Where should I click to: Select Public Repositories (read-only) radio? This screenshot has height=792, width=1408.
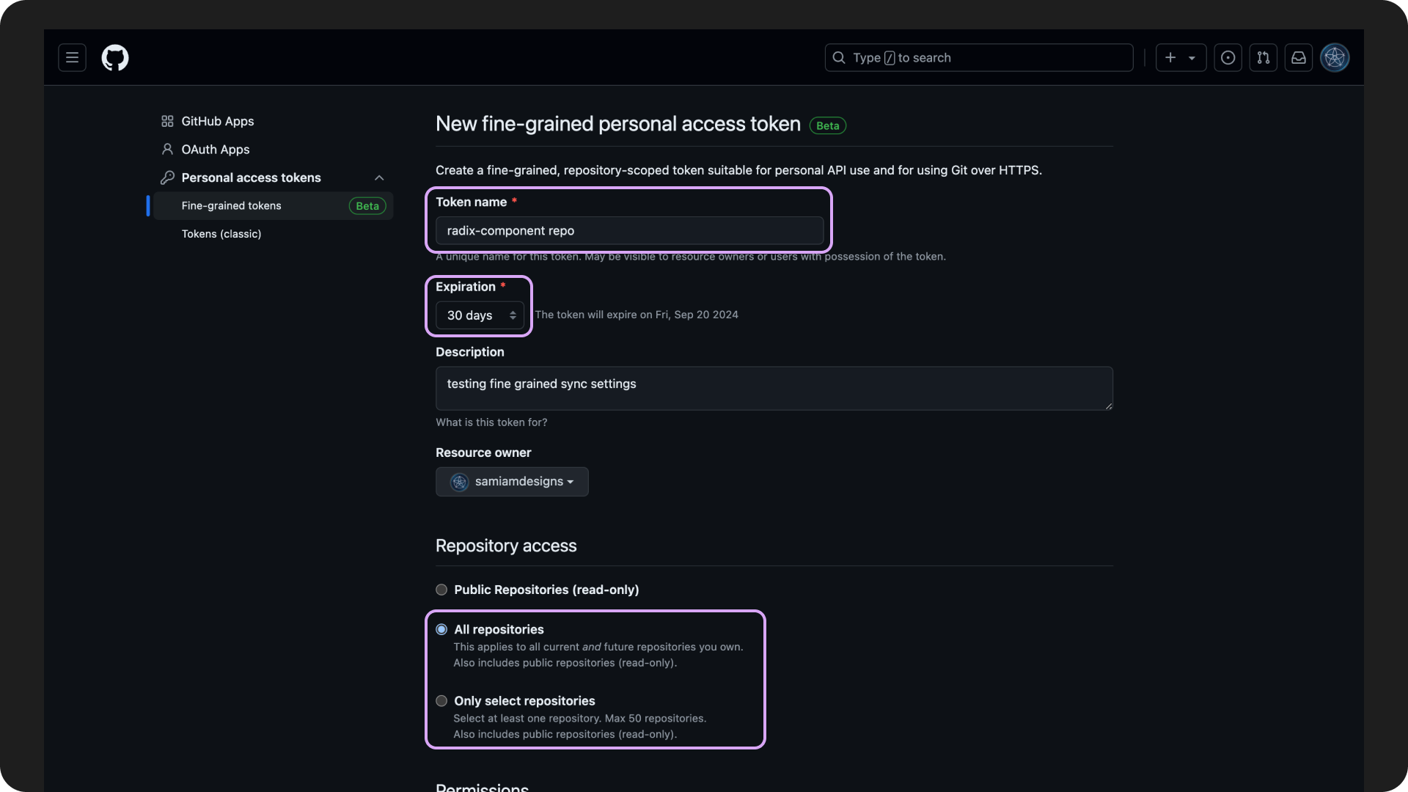(441, 590)
